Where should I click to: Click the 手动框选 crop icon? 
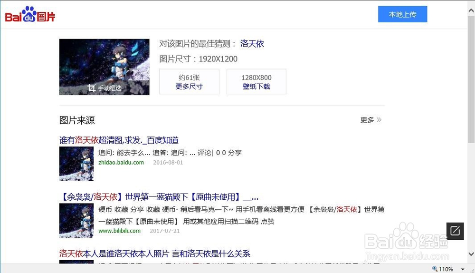92,88
